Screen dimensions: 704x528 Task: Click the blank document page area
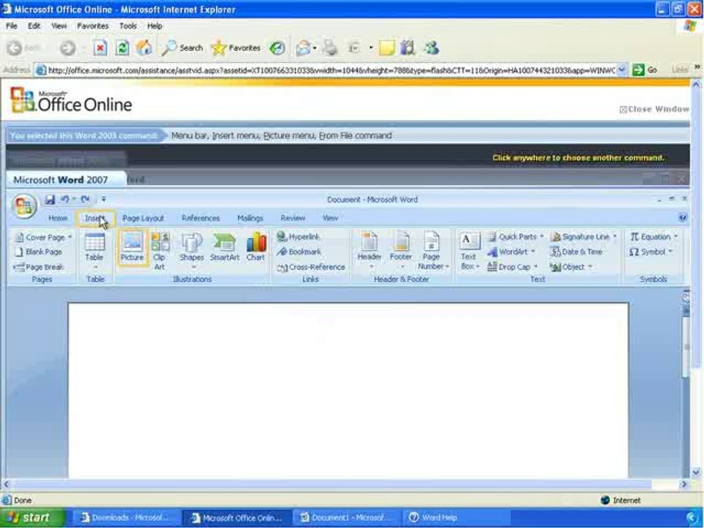[x=348, y=391]
